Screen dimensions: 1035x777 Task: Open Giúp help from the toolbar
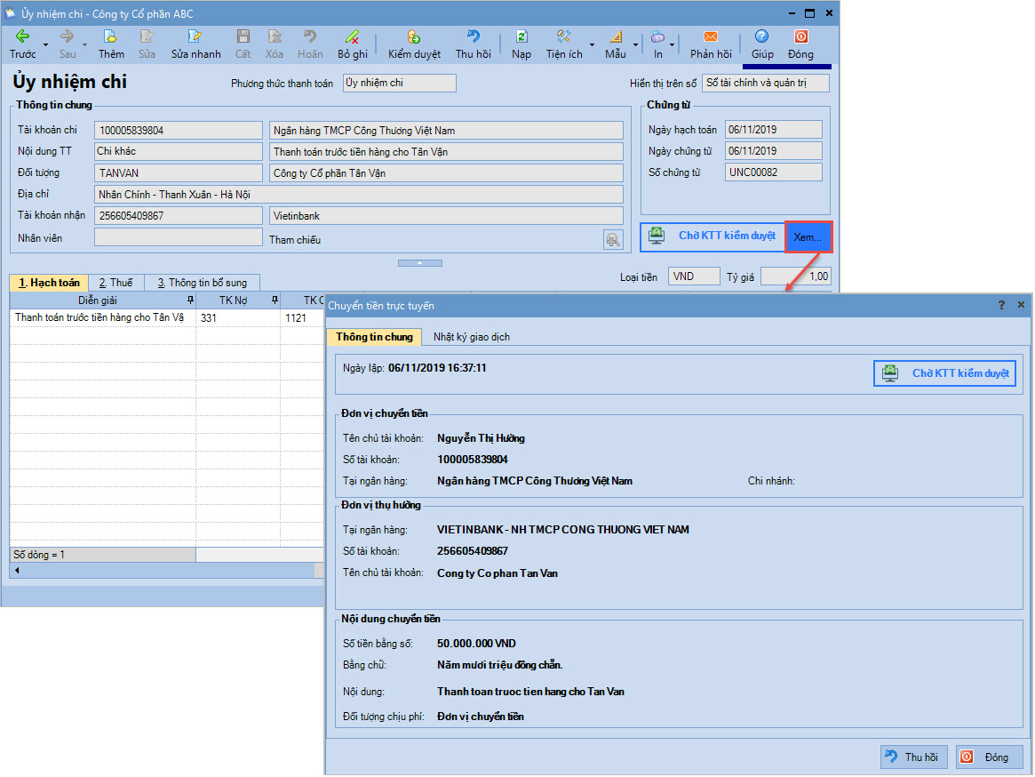[762, 37]
